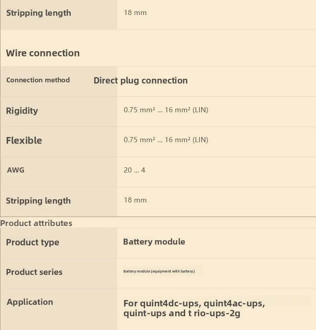
Task: Click the 'Wire connection' section heading
Action: (43, 53)
